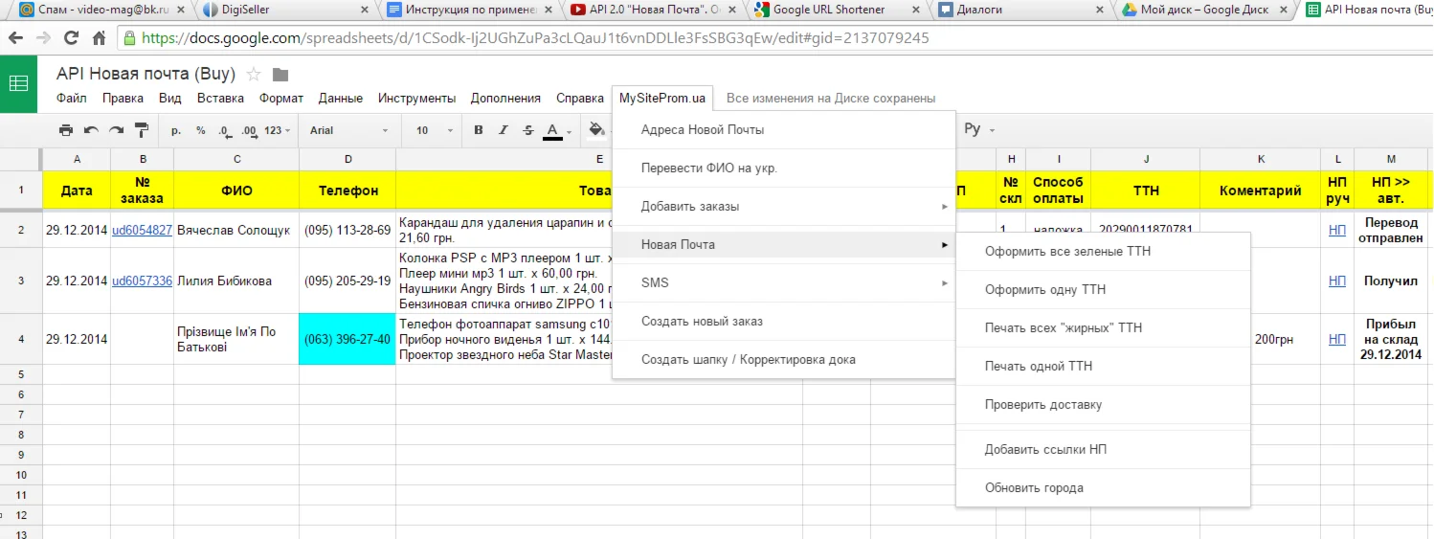
Task: Open the text color picker
Action: (557, 130)
